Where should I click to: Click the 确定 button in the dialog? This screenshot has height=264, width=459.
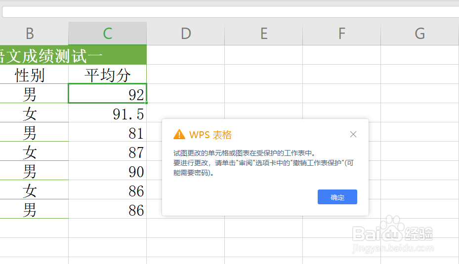337,197
